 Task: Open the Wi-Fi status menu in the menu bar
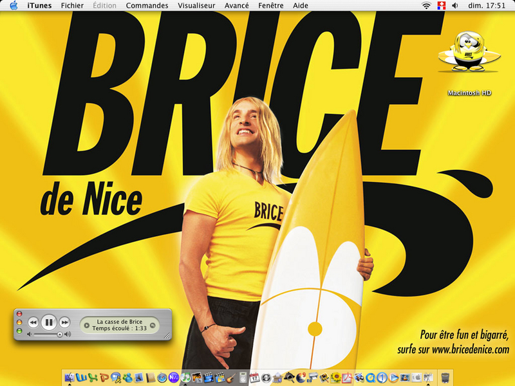(426, 6)
